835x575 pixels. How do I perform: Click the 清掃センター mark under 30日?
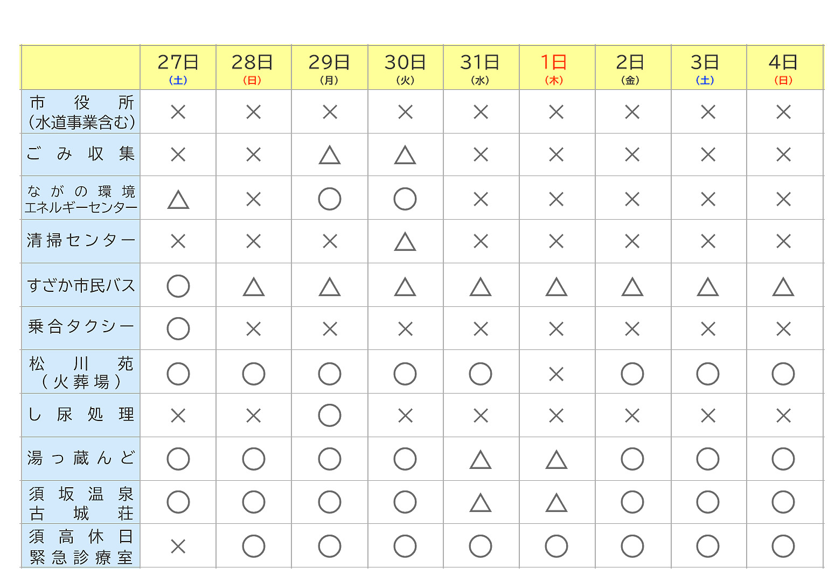click(x=406, y=241)
